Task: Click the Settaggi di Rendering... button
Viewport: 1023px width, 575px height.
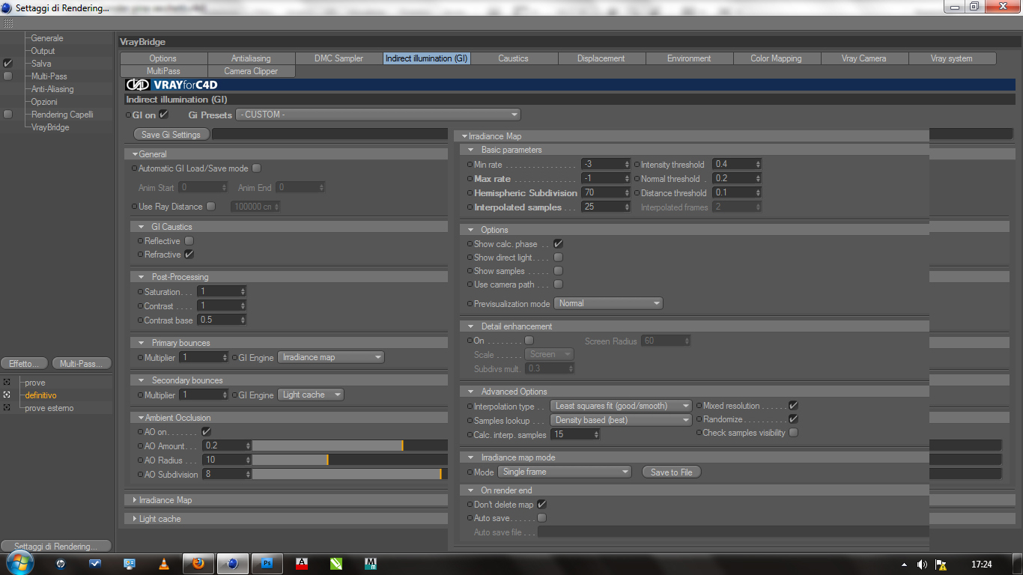Action: 55,547
